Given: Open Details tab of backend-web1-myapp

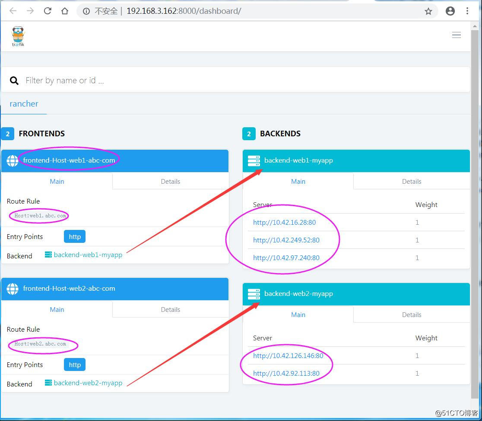Looking at the screenshot, I should [412, 182].
